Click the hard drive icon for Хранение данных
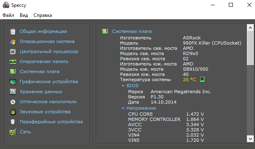 tap(13, 92)
